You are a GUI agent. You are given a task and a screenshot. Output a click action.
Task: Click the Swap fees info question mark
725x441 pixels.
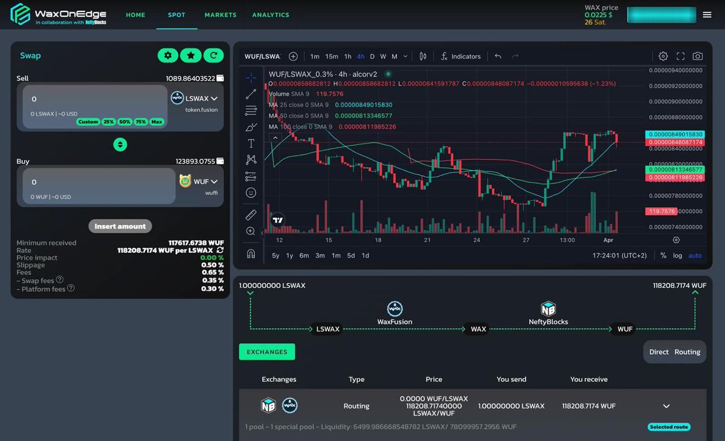click(60, 280)
